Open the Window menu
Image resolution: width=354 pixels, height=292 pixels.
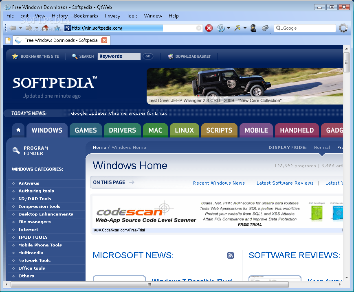click(x=153, y=16)
